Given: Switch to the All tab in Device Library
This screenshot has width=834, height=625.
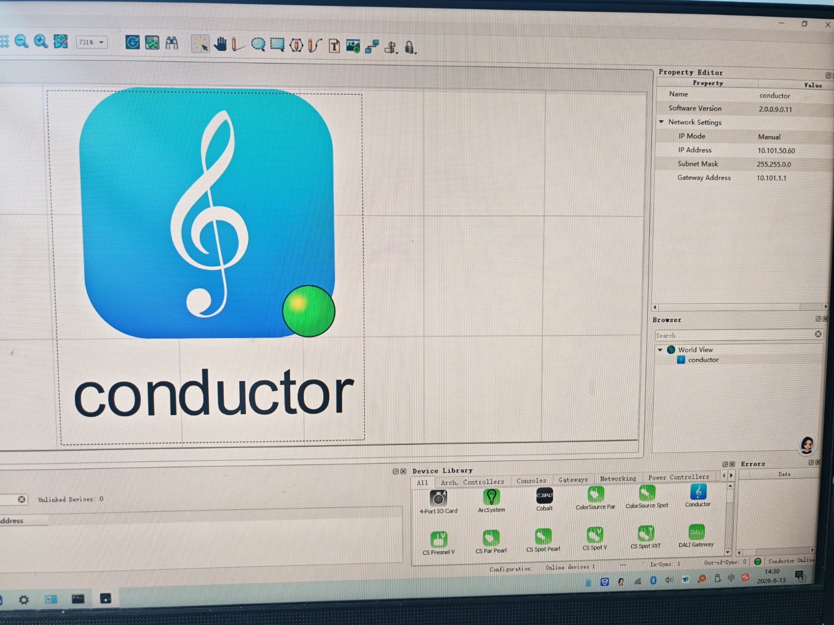Looking at the screenshot, I should [x=422, y=483].
